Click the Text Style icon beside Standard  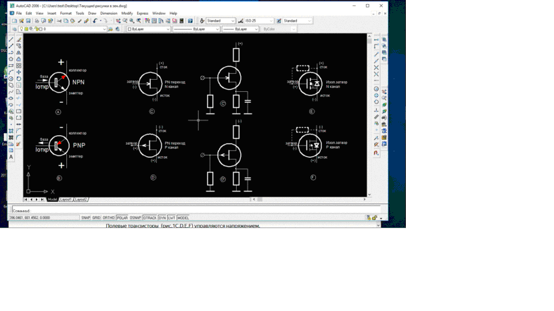(x=202, y=21)
